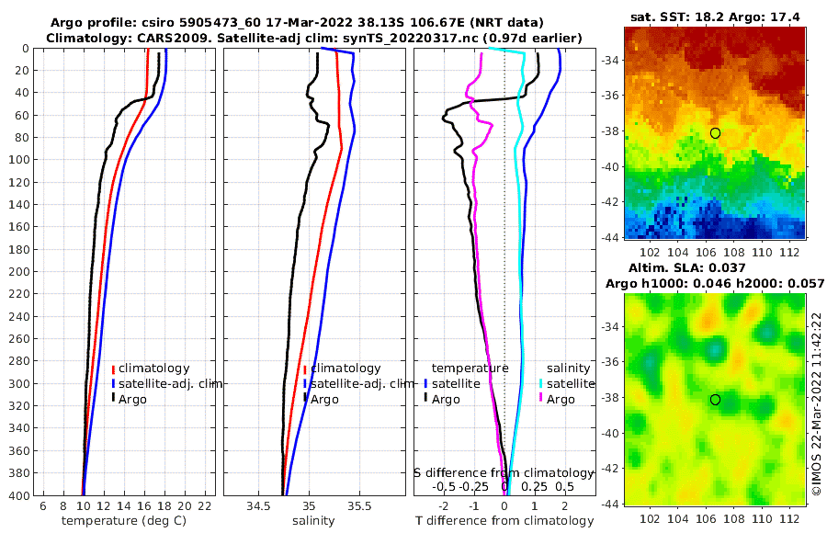827x533 pixels.
Task: Click blue satellite-adj. clim legend marker in salinity panel
Action: coord(305,383)
